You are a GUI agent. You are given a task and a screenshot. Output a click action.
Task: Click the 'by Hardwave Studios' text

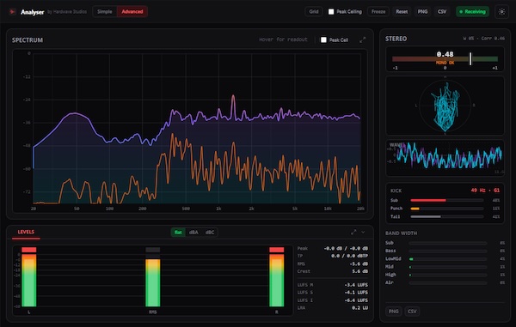pyautogui.click(x=67, y=12)
